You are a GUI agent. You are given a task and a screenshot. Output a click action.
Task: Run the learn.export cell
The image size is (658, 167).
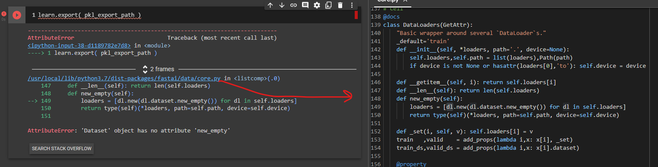point(16,15)
